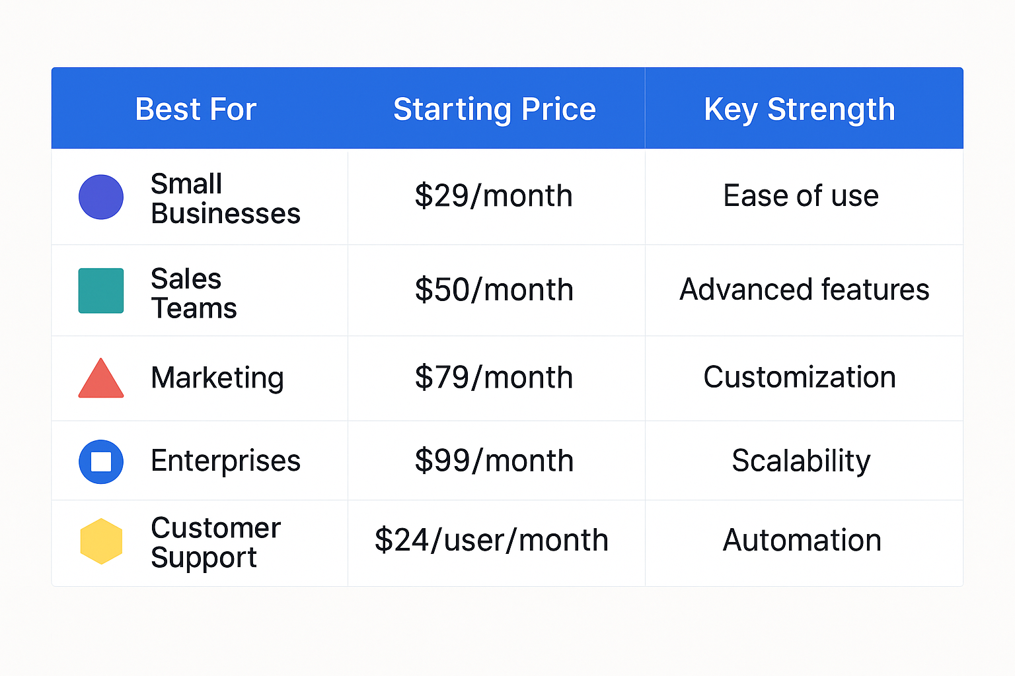
Task: Click the Scalability strength cell
Action: pyautogui.click(x=801, y=461)
